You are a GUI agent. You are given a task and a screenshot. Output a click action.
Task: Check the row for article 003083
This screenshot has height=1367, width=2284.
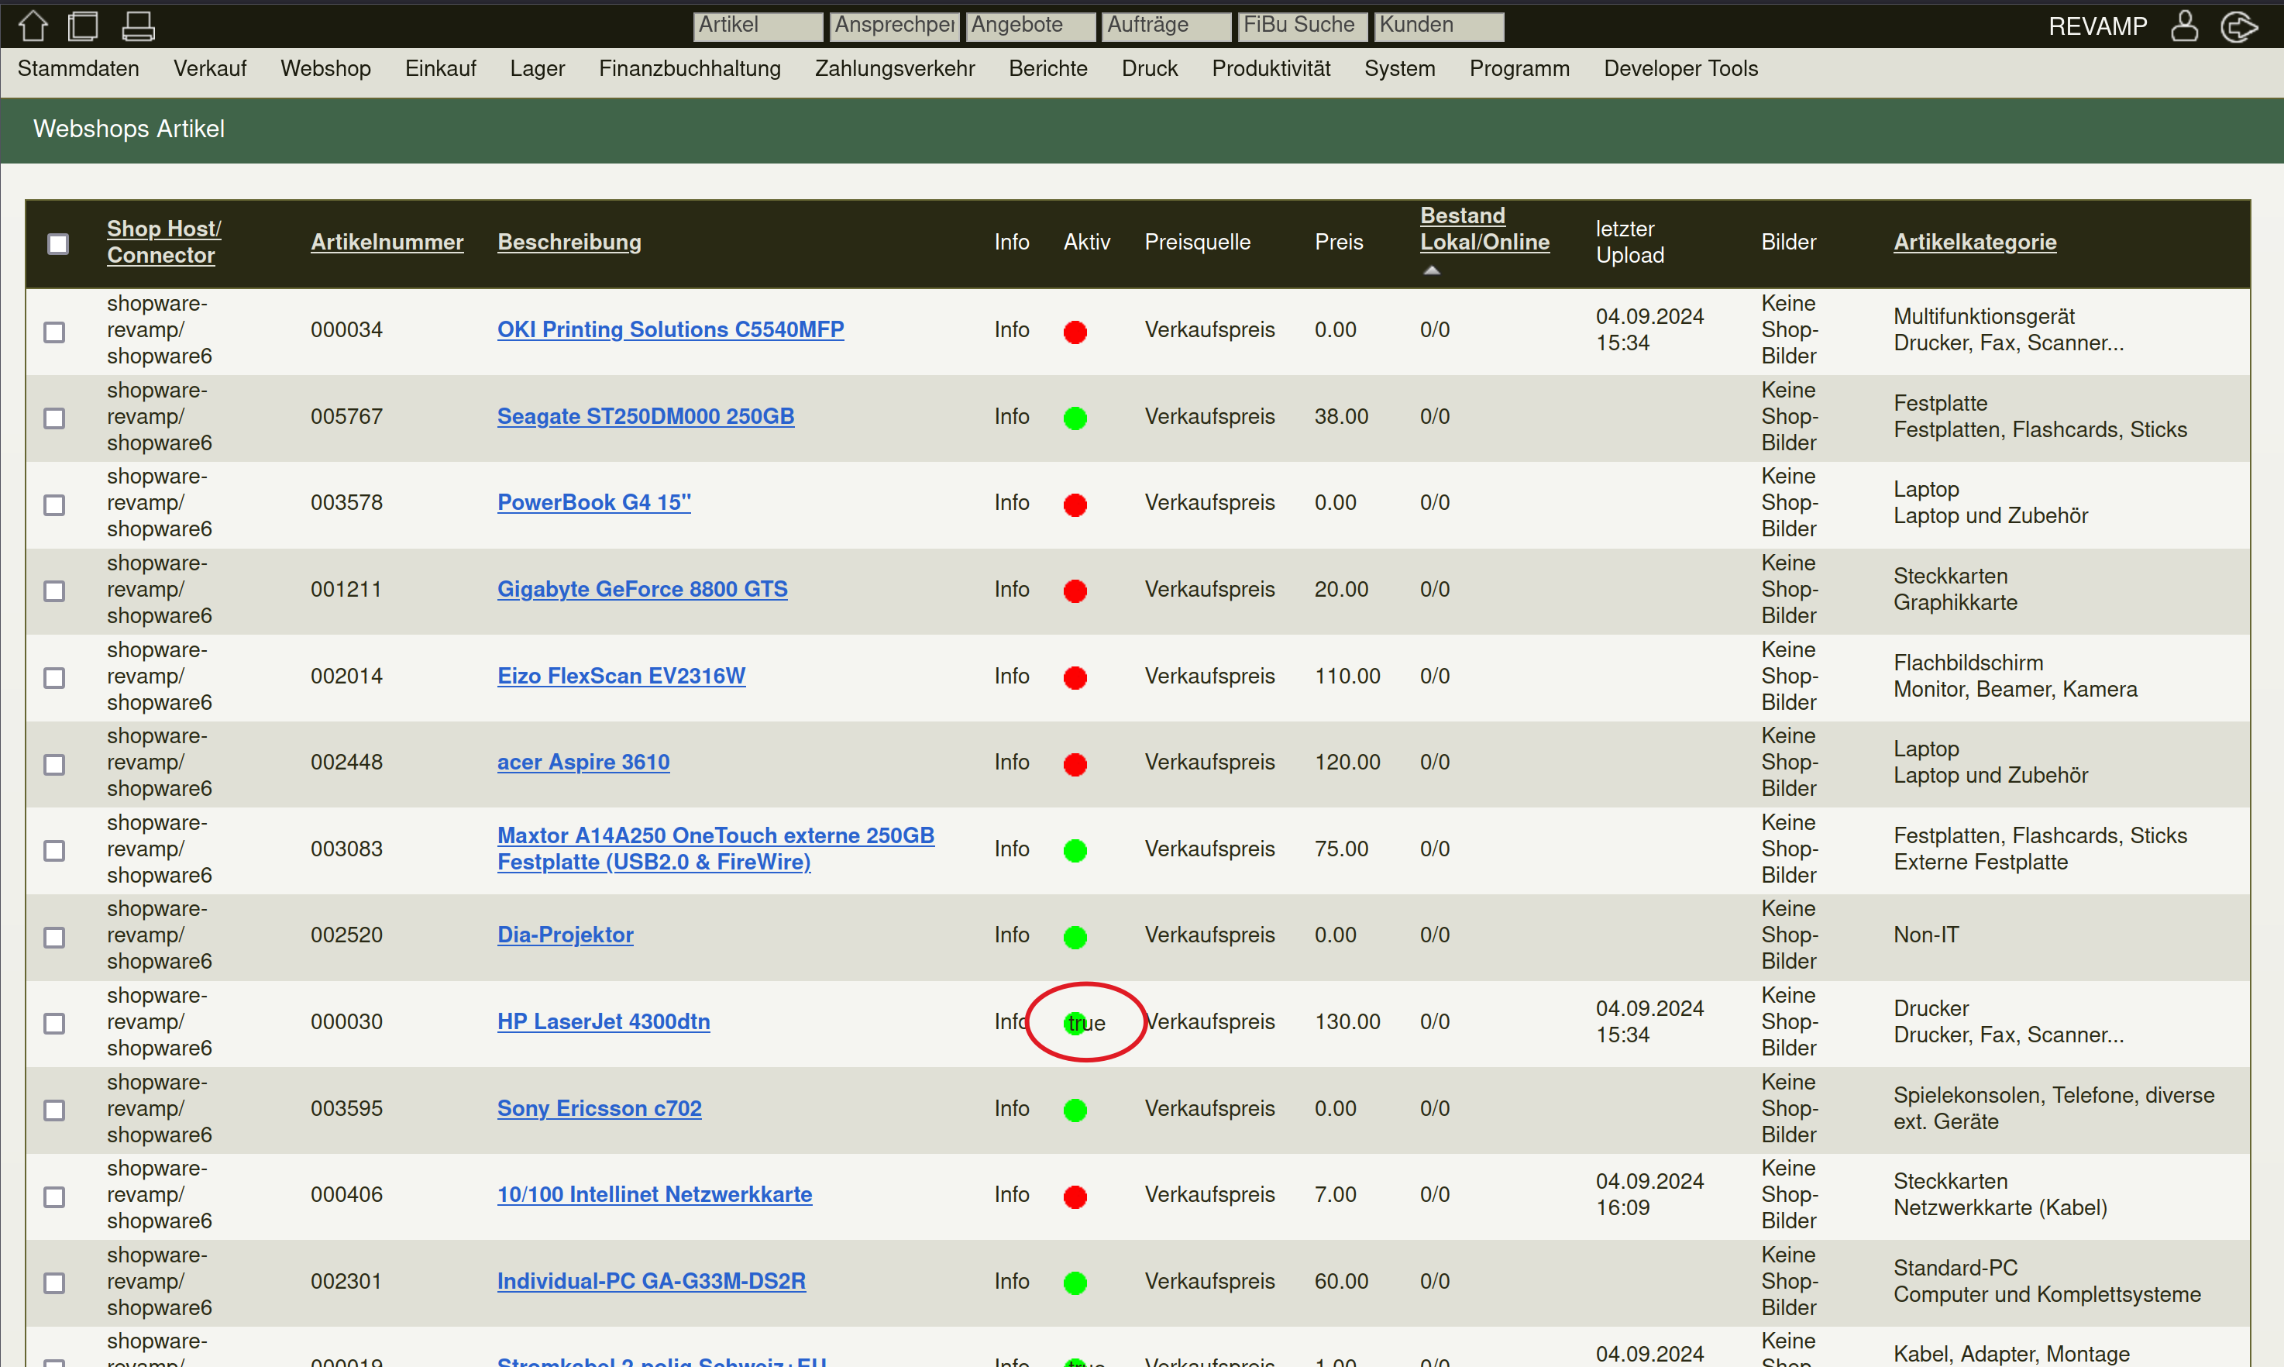coord(54,850)
